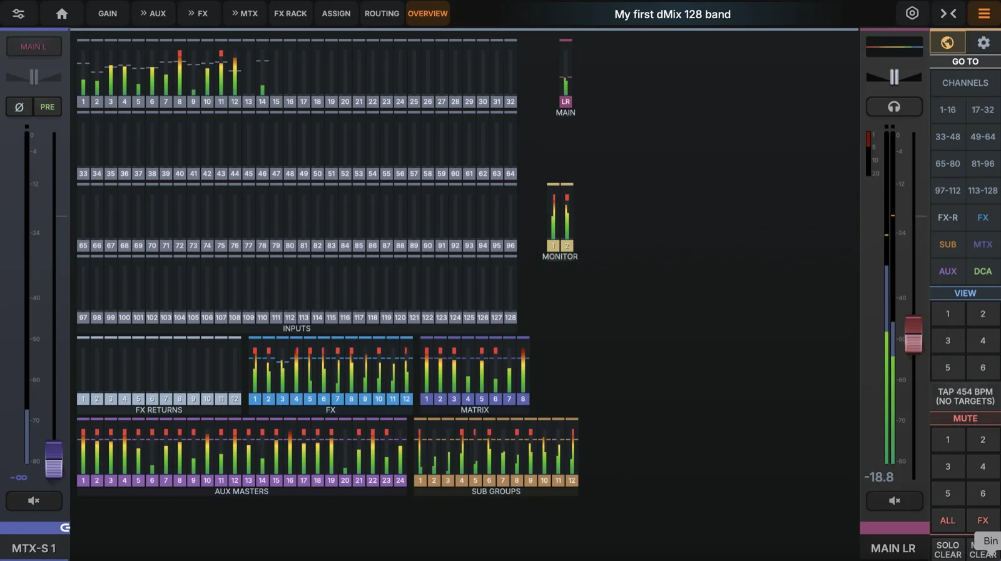
Task: Select the globe icon tab in right panel
Action: 947,43
